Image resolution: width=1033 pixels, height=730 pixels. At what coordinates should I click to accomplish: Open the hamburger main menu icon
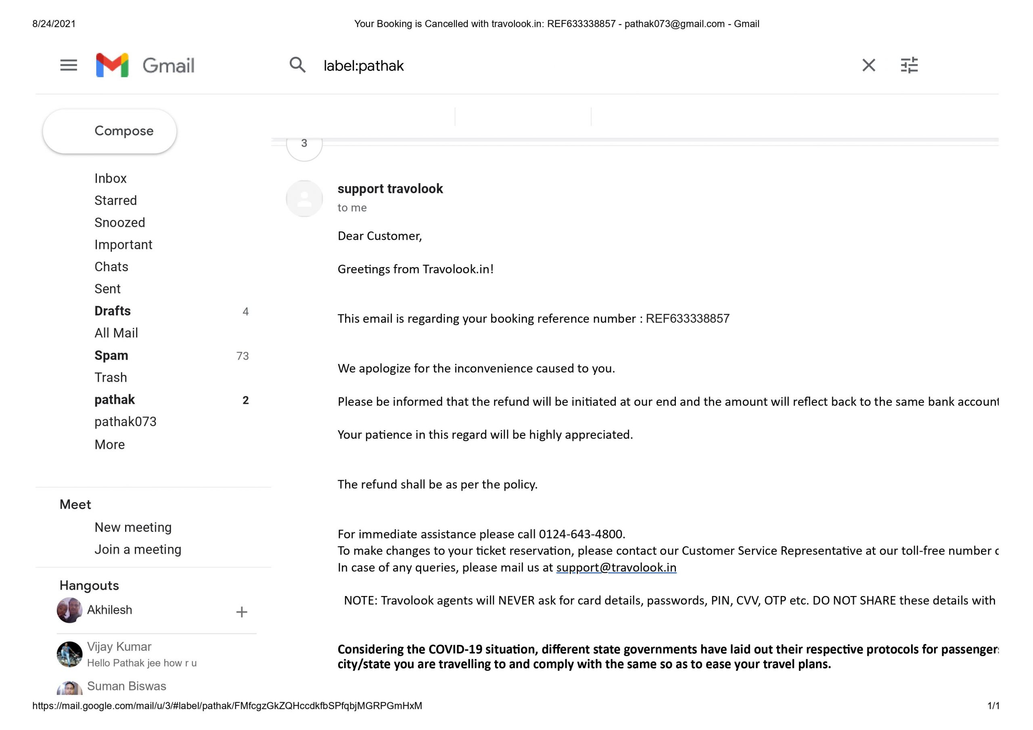click(x=69, y=65)
